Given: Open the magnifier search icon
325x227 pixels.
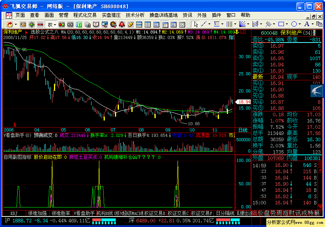Looking at the screenshot, I should [x=104, y=25].
